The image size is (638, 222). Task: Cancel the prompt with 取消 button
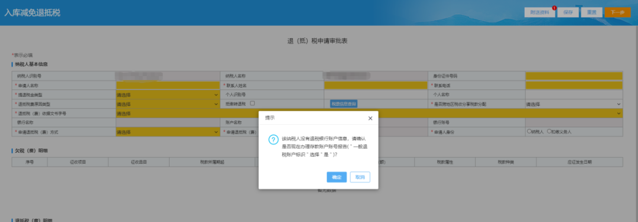click(360, 177)
